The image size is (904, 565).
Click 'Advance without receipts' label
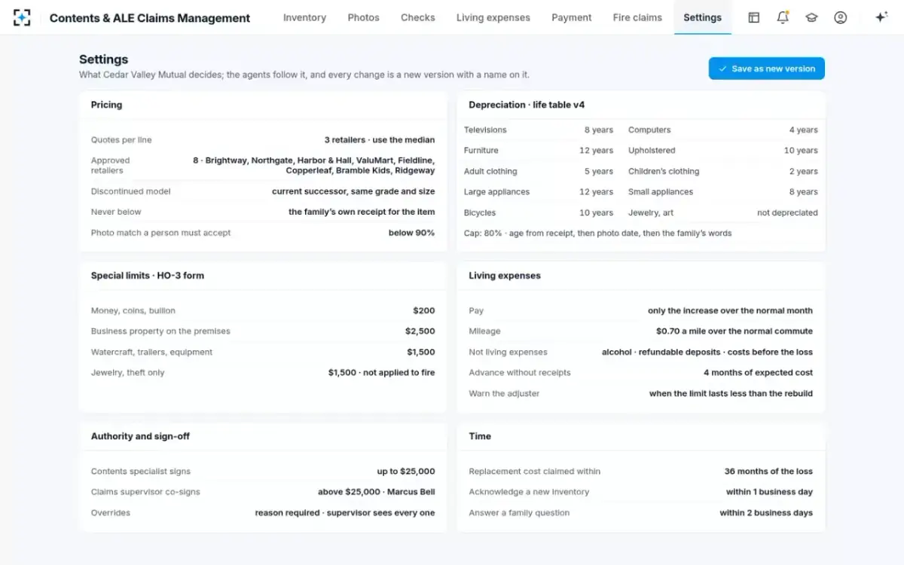520,373
